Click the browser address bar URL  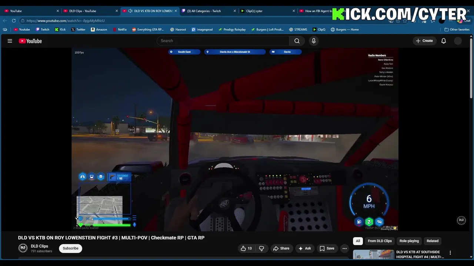[66, 21]
